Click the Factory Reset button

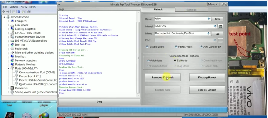tap(207, 77)
